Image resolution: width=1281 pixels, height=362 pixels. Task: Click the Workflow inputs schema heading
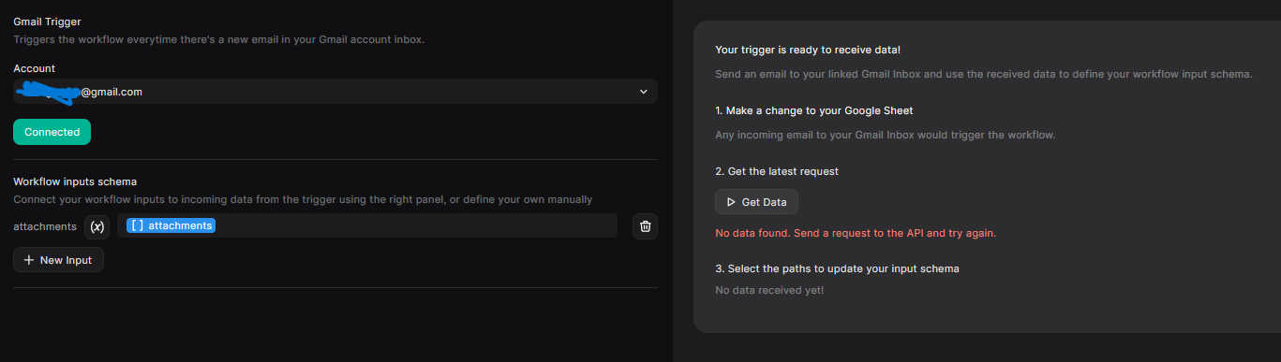pyautogui.click(x=75, y=181)
